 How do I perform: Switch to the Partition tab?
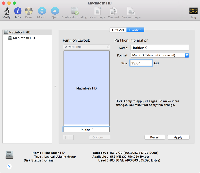pos(135,30)
